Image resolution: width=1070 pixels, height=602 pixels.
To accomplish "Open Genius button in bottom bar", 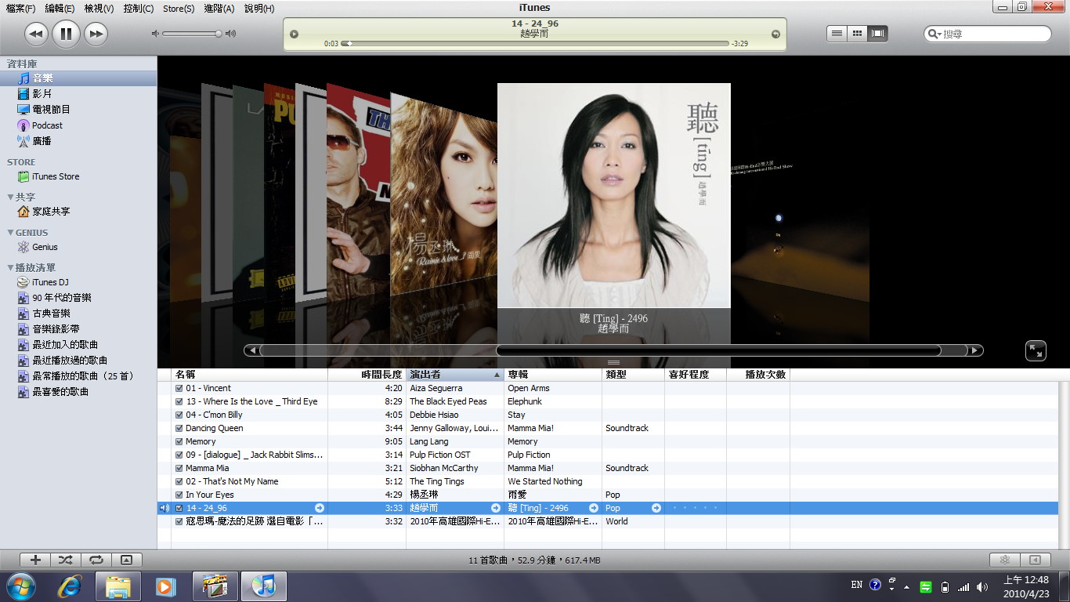I will tap(1004, 560).
